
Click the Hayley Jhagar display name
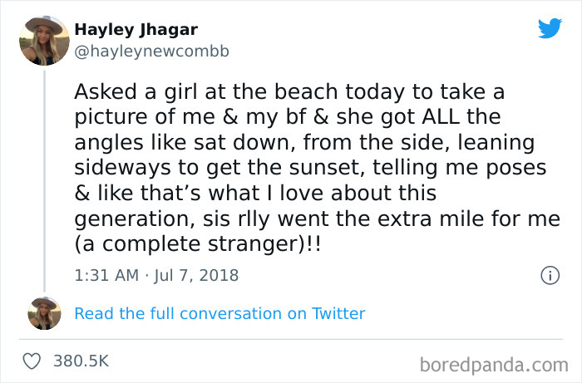click(x=136, y=30)
